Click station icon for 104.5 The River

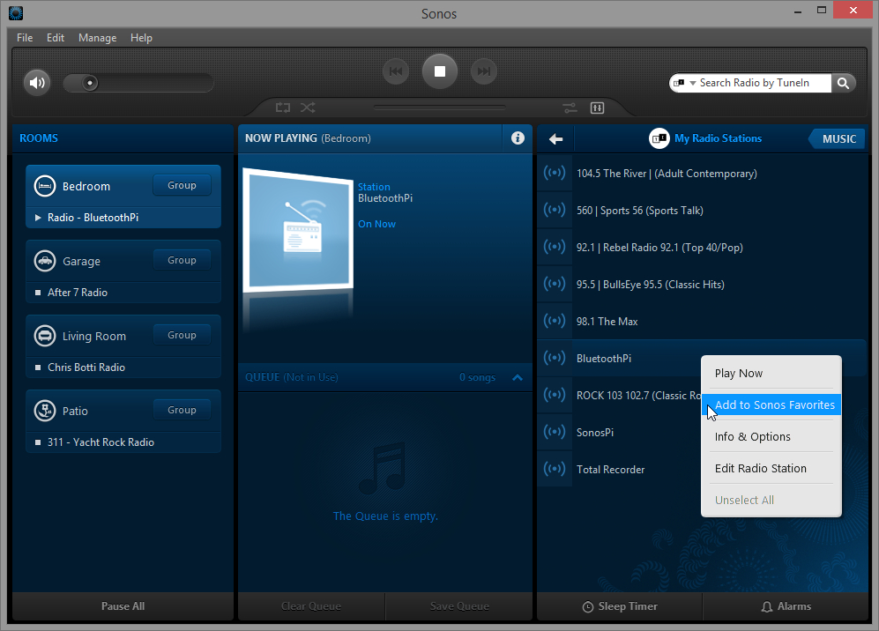(555, 173)
